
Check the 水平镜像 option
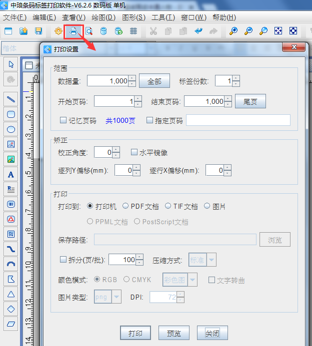tap(134, 152)
